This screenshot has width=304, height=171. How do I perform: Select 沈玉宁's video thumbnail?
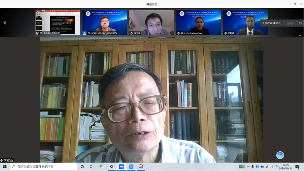[151, 22]
